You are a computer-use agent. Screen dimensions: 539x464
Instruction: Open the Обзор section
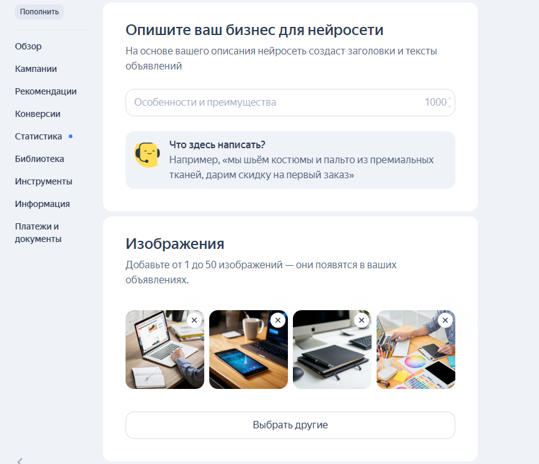coord(29,46)
